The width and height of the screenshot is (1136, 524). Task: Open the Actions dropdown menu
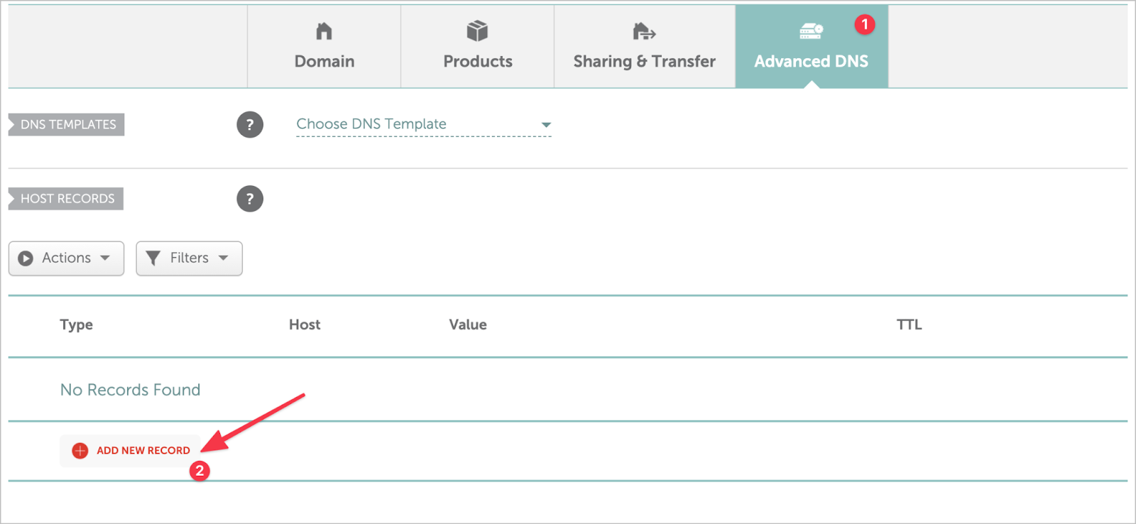coord(66,258)
